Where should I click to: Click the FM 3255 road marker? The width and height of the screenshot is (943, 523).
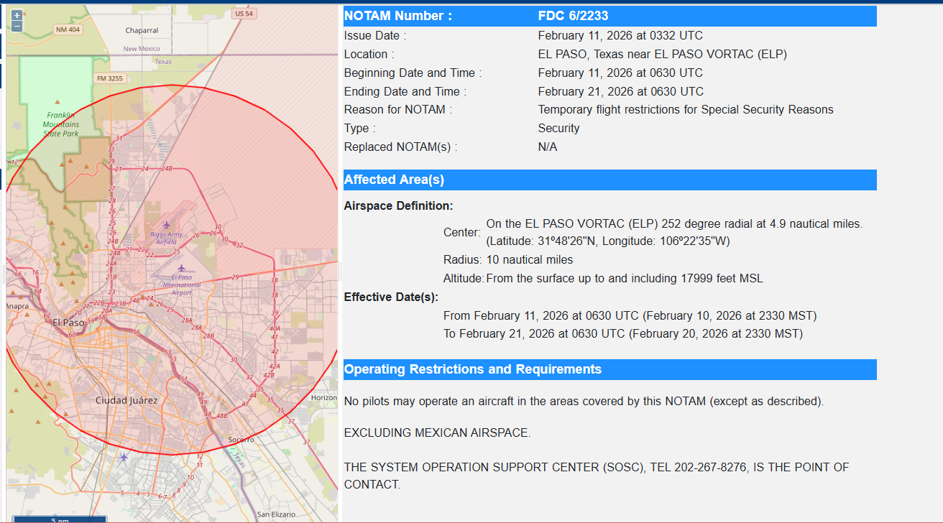pyautogui.click(x=110, y=78)
